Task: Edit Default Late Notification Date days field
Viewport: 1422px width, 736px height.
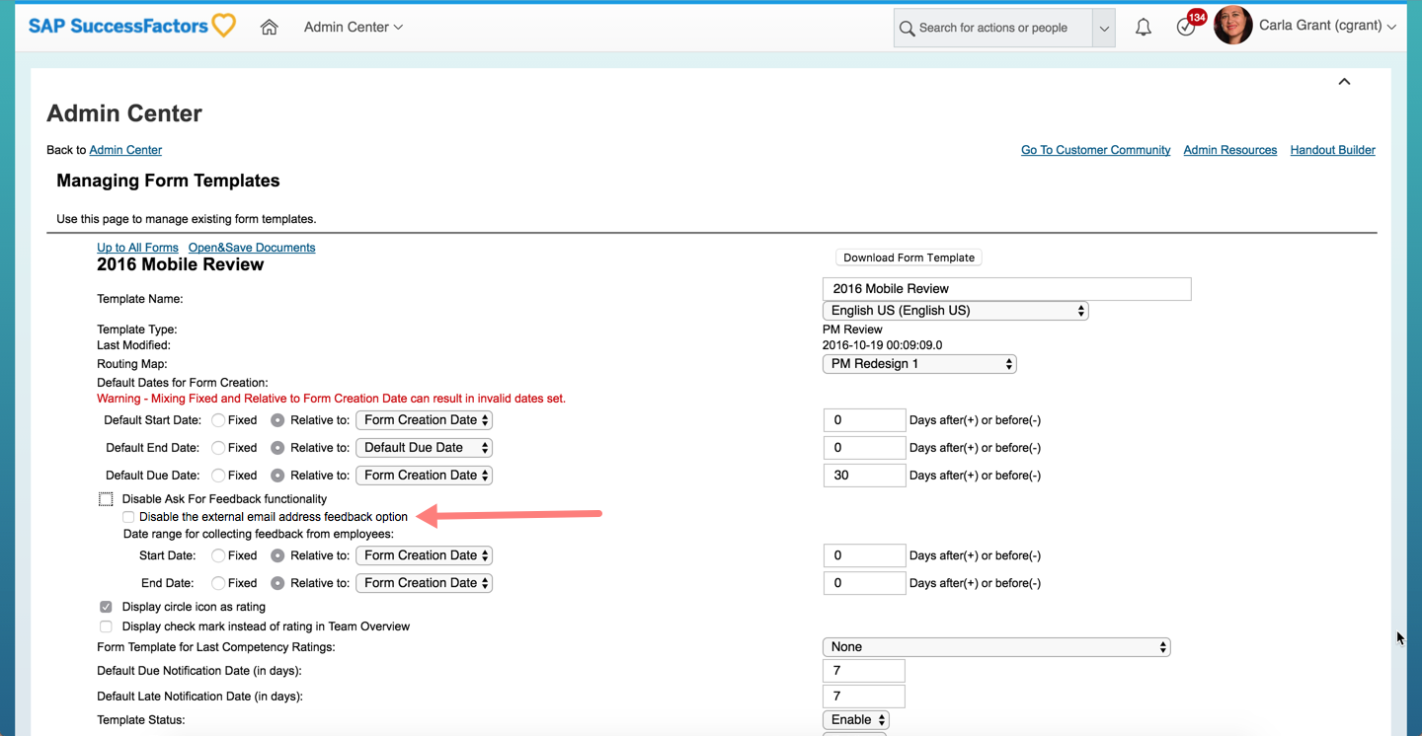Action: (x=864, y=697)
